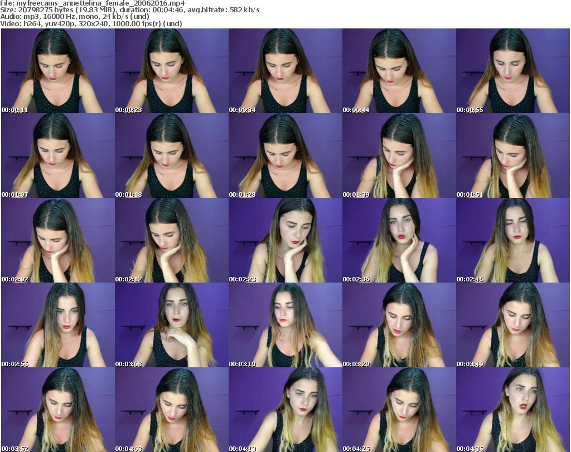Select the frame stamped 00:03:40
This screenshot has width=571, height=452.
(x=513, y=325)
